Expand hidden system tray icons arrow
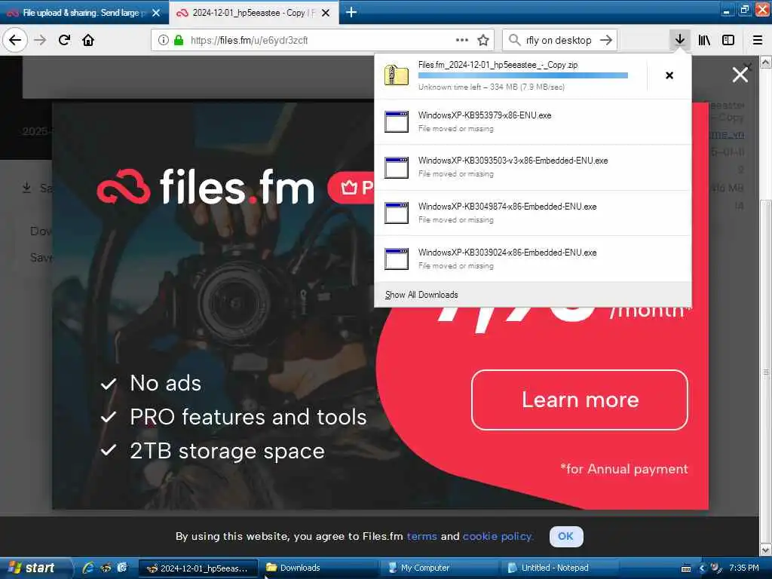Image resolution: width=772 pixels, height=579 pixels. (702, 568)
